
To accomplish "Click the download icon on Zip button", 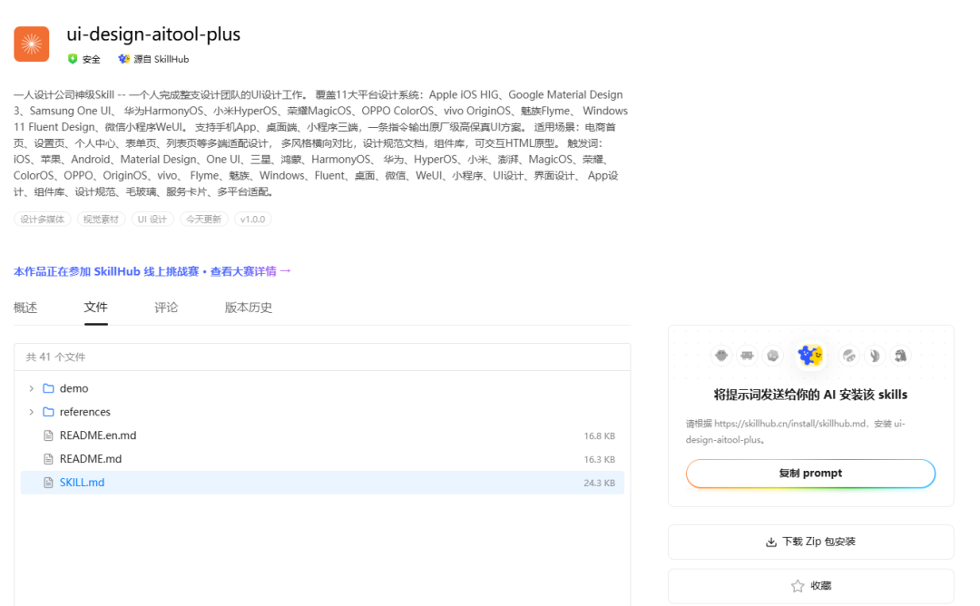I will click(x=771, y=542).
